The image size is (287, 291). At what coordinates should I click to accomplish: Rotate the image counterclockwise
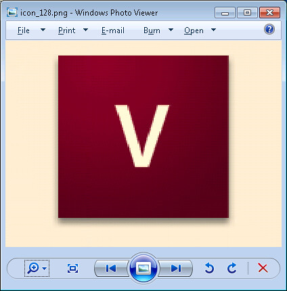tap(209, 268)
